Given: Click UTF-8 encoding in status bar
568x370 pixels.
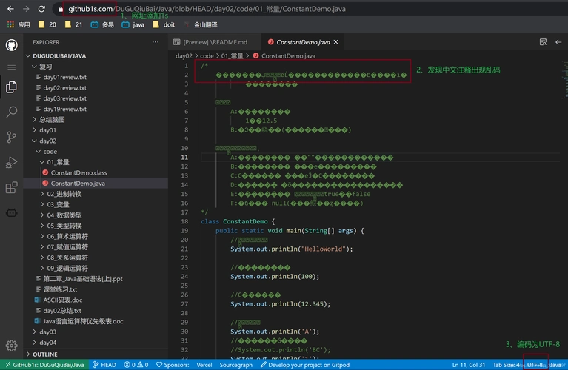Looking at the screenshot, I should click(x=535, y=365).
